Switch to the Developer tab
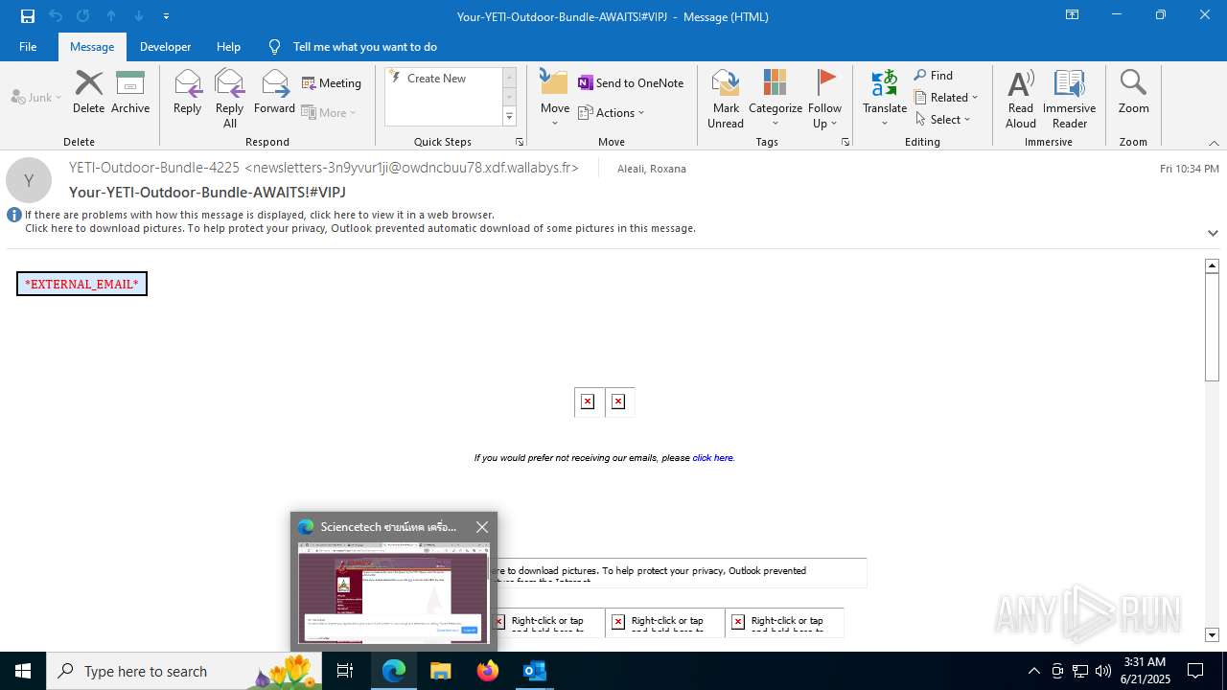Image resolution: width=1227 pixels, height=690 pixels. [165, 46]
